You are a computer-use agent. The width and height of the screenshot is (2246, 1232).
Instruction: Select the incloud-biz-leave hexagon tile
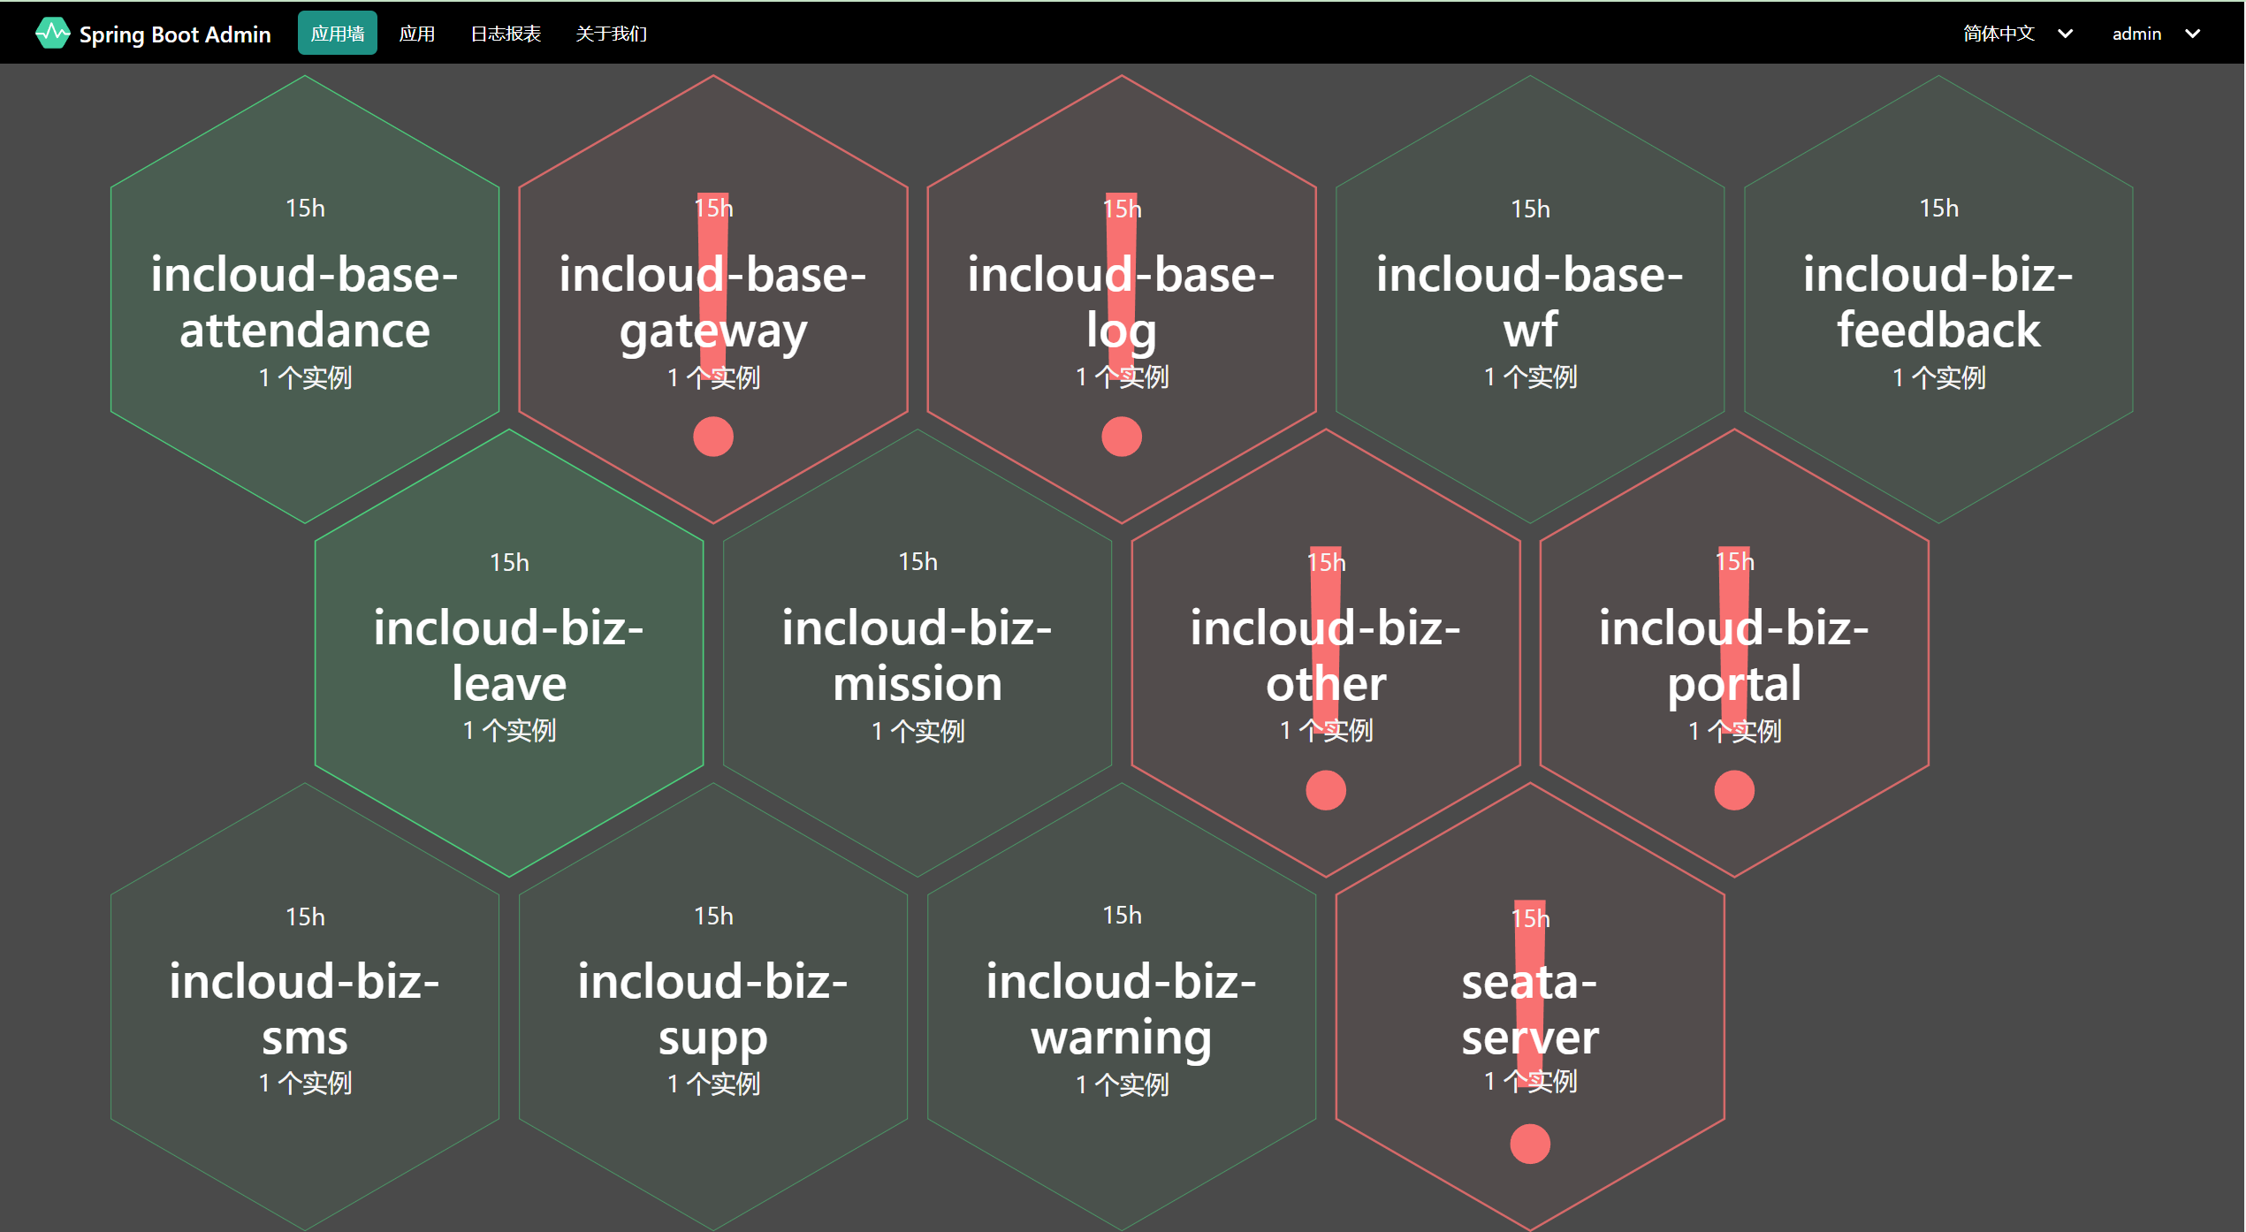[508, 654]
